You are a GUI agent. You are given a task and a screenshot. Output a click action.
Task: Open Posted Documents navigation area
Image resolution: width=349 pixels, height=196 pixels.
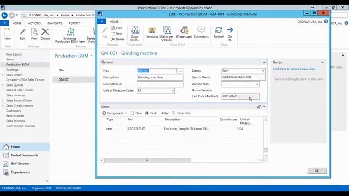[x=25, y=155]
